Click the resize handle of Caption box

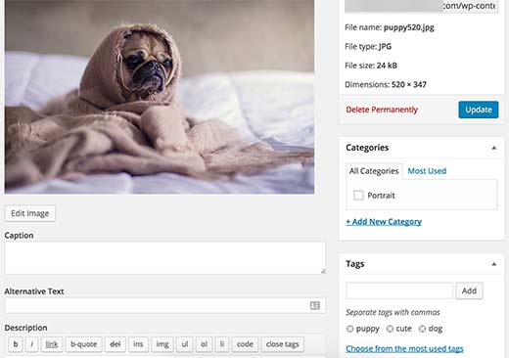click(x=323, y=271)
